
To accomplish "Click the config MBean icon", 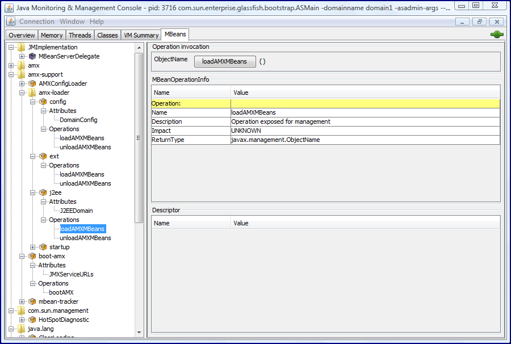I will [x=43, y=102].
